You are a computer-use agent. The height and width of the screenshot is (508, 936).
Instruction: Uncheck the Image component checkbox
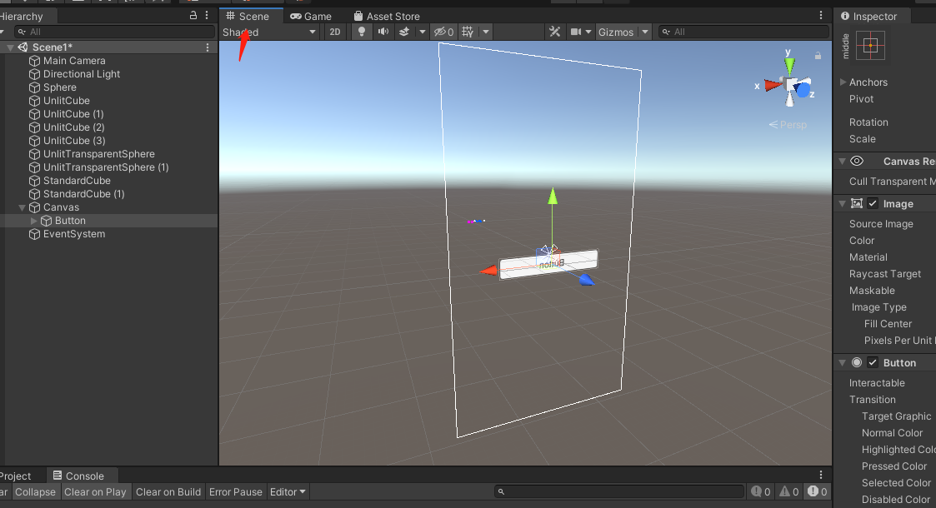click(x=873, y=204)
